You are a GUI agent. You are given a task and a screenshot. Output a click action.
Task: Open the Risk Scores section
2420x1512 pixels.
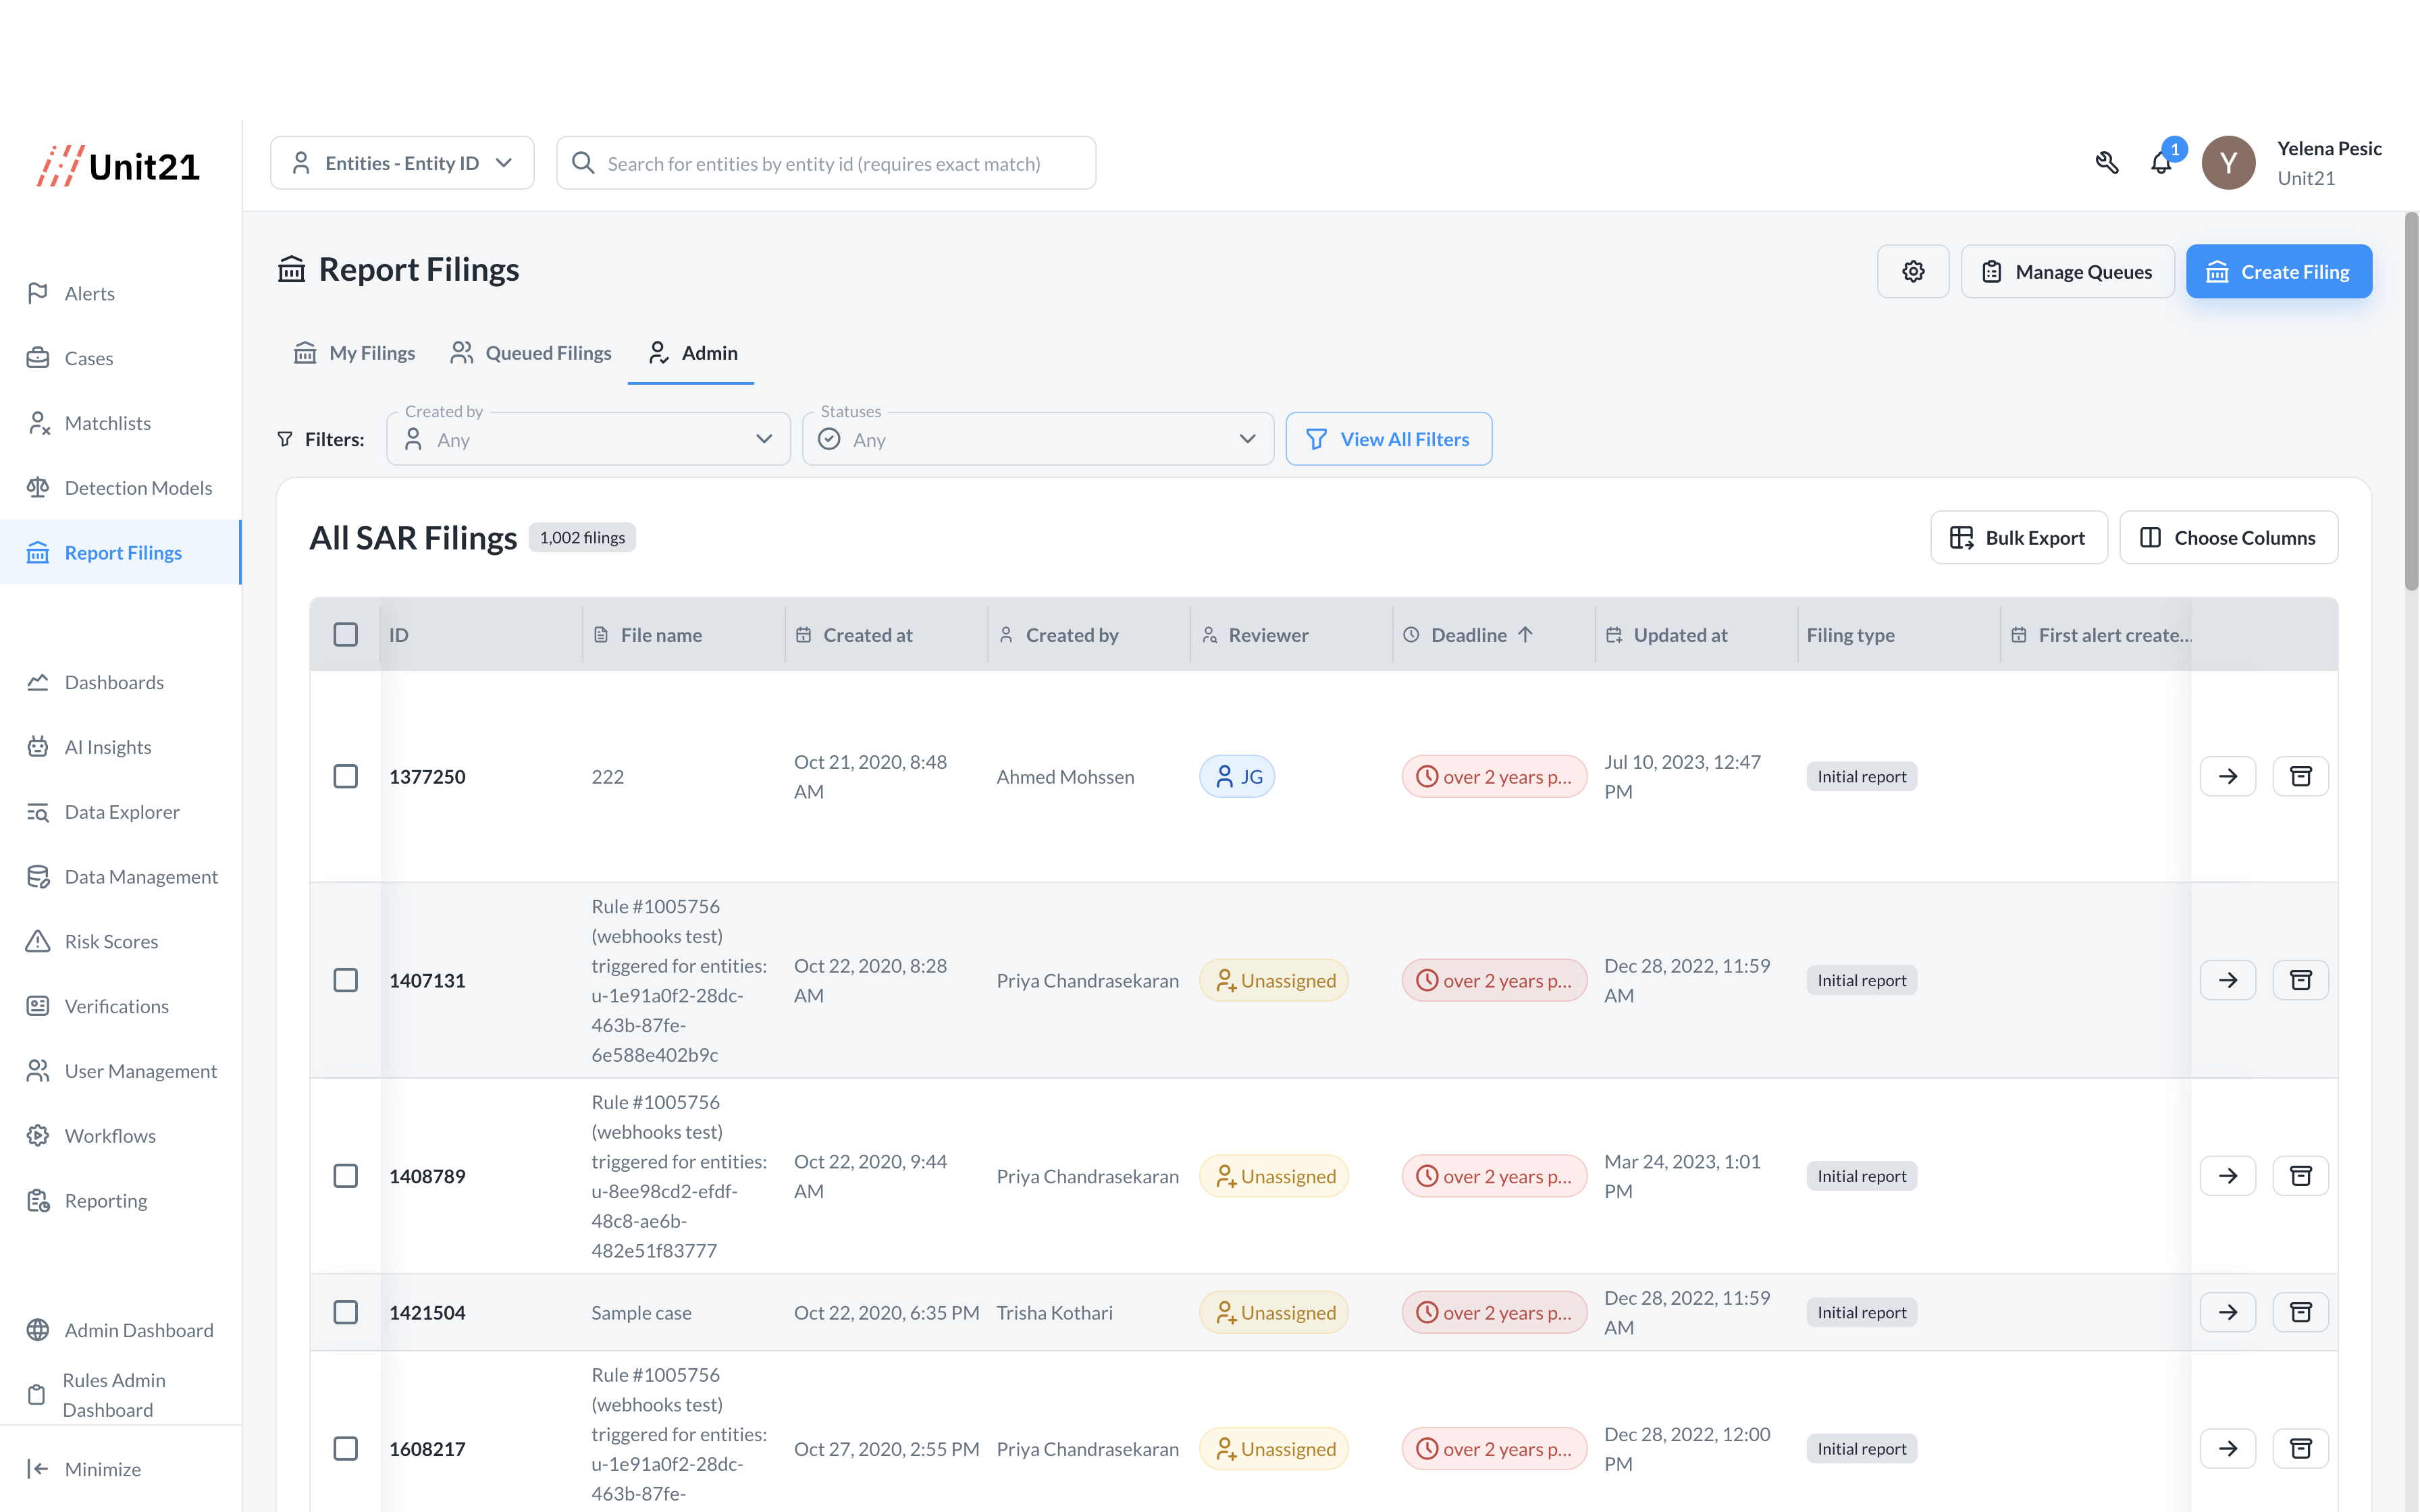pos(111,941)
